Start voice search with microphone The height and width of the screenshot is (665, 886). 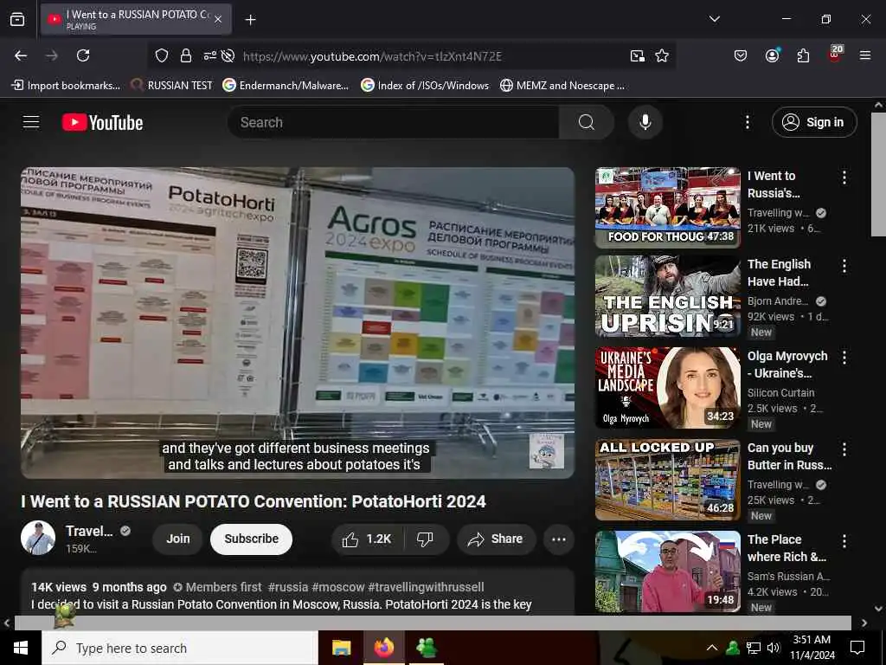tap(645, 122)
